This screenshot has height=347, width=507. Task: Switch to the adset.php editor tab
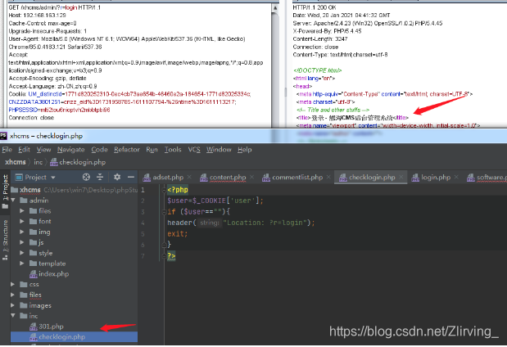point(168,178)
